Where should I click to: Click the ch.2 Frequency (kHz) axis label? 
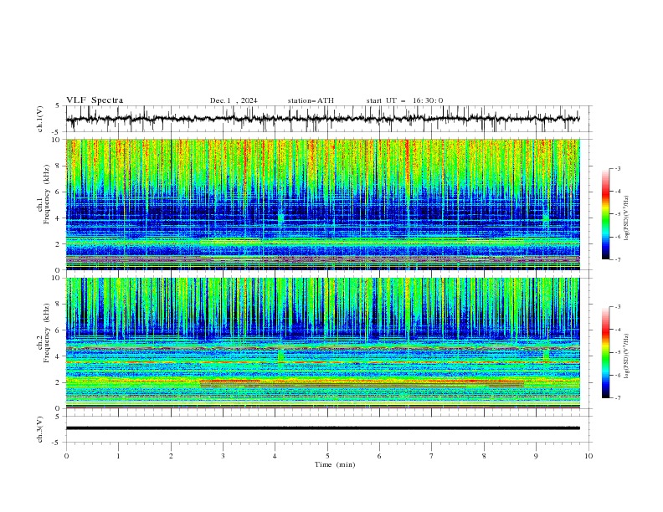coord(44,332)
